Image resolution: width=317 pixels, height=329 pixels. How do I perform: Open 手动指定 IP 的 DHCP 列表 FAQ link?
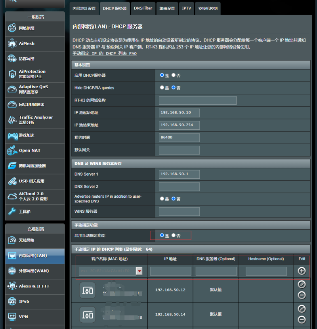(x=105, y=53)
